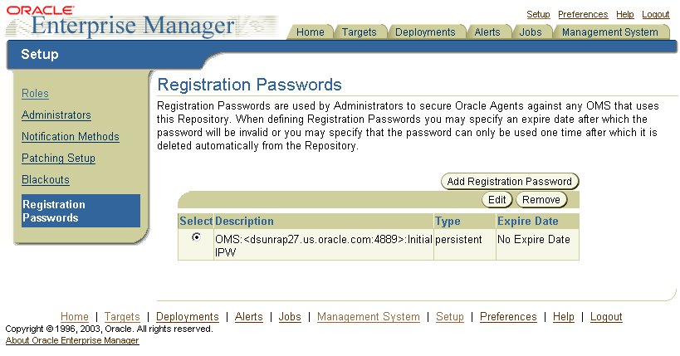This screenshot has width=680, height=356.
Task: Go to the Alerts tab
Action: click(x=487, y=32)
